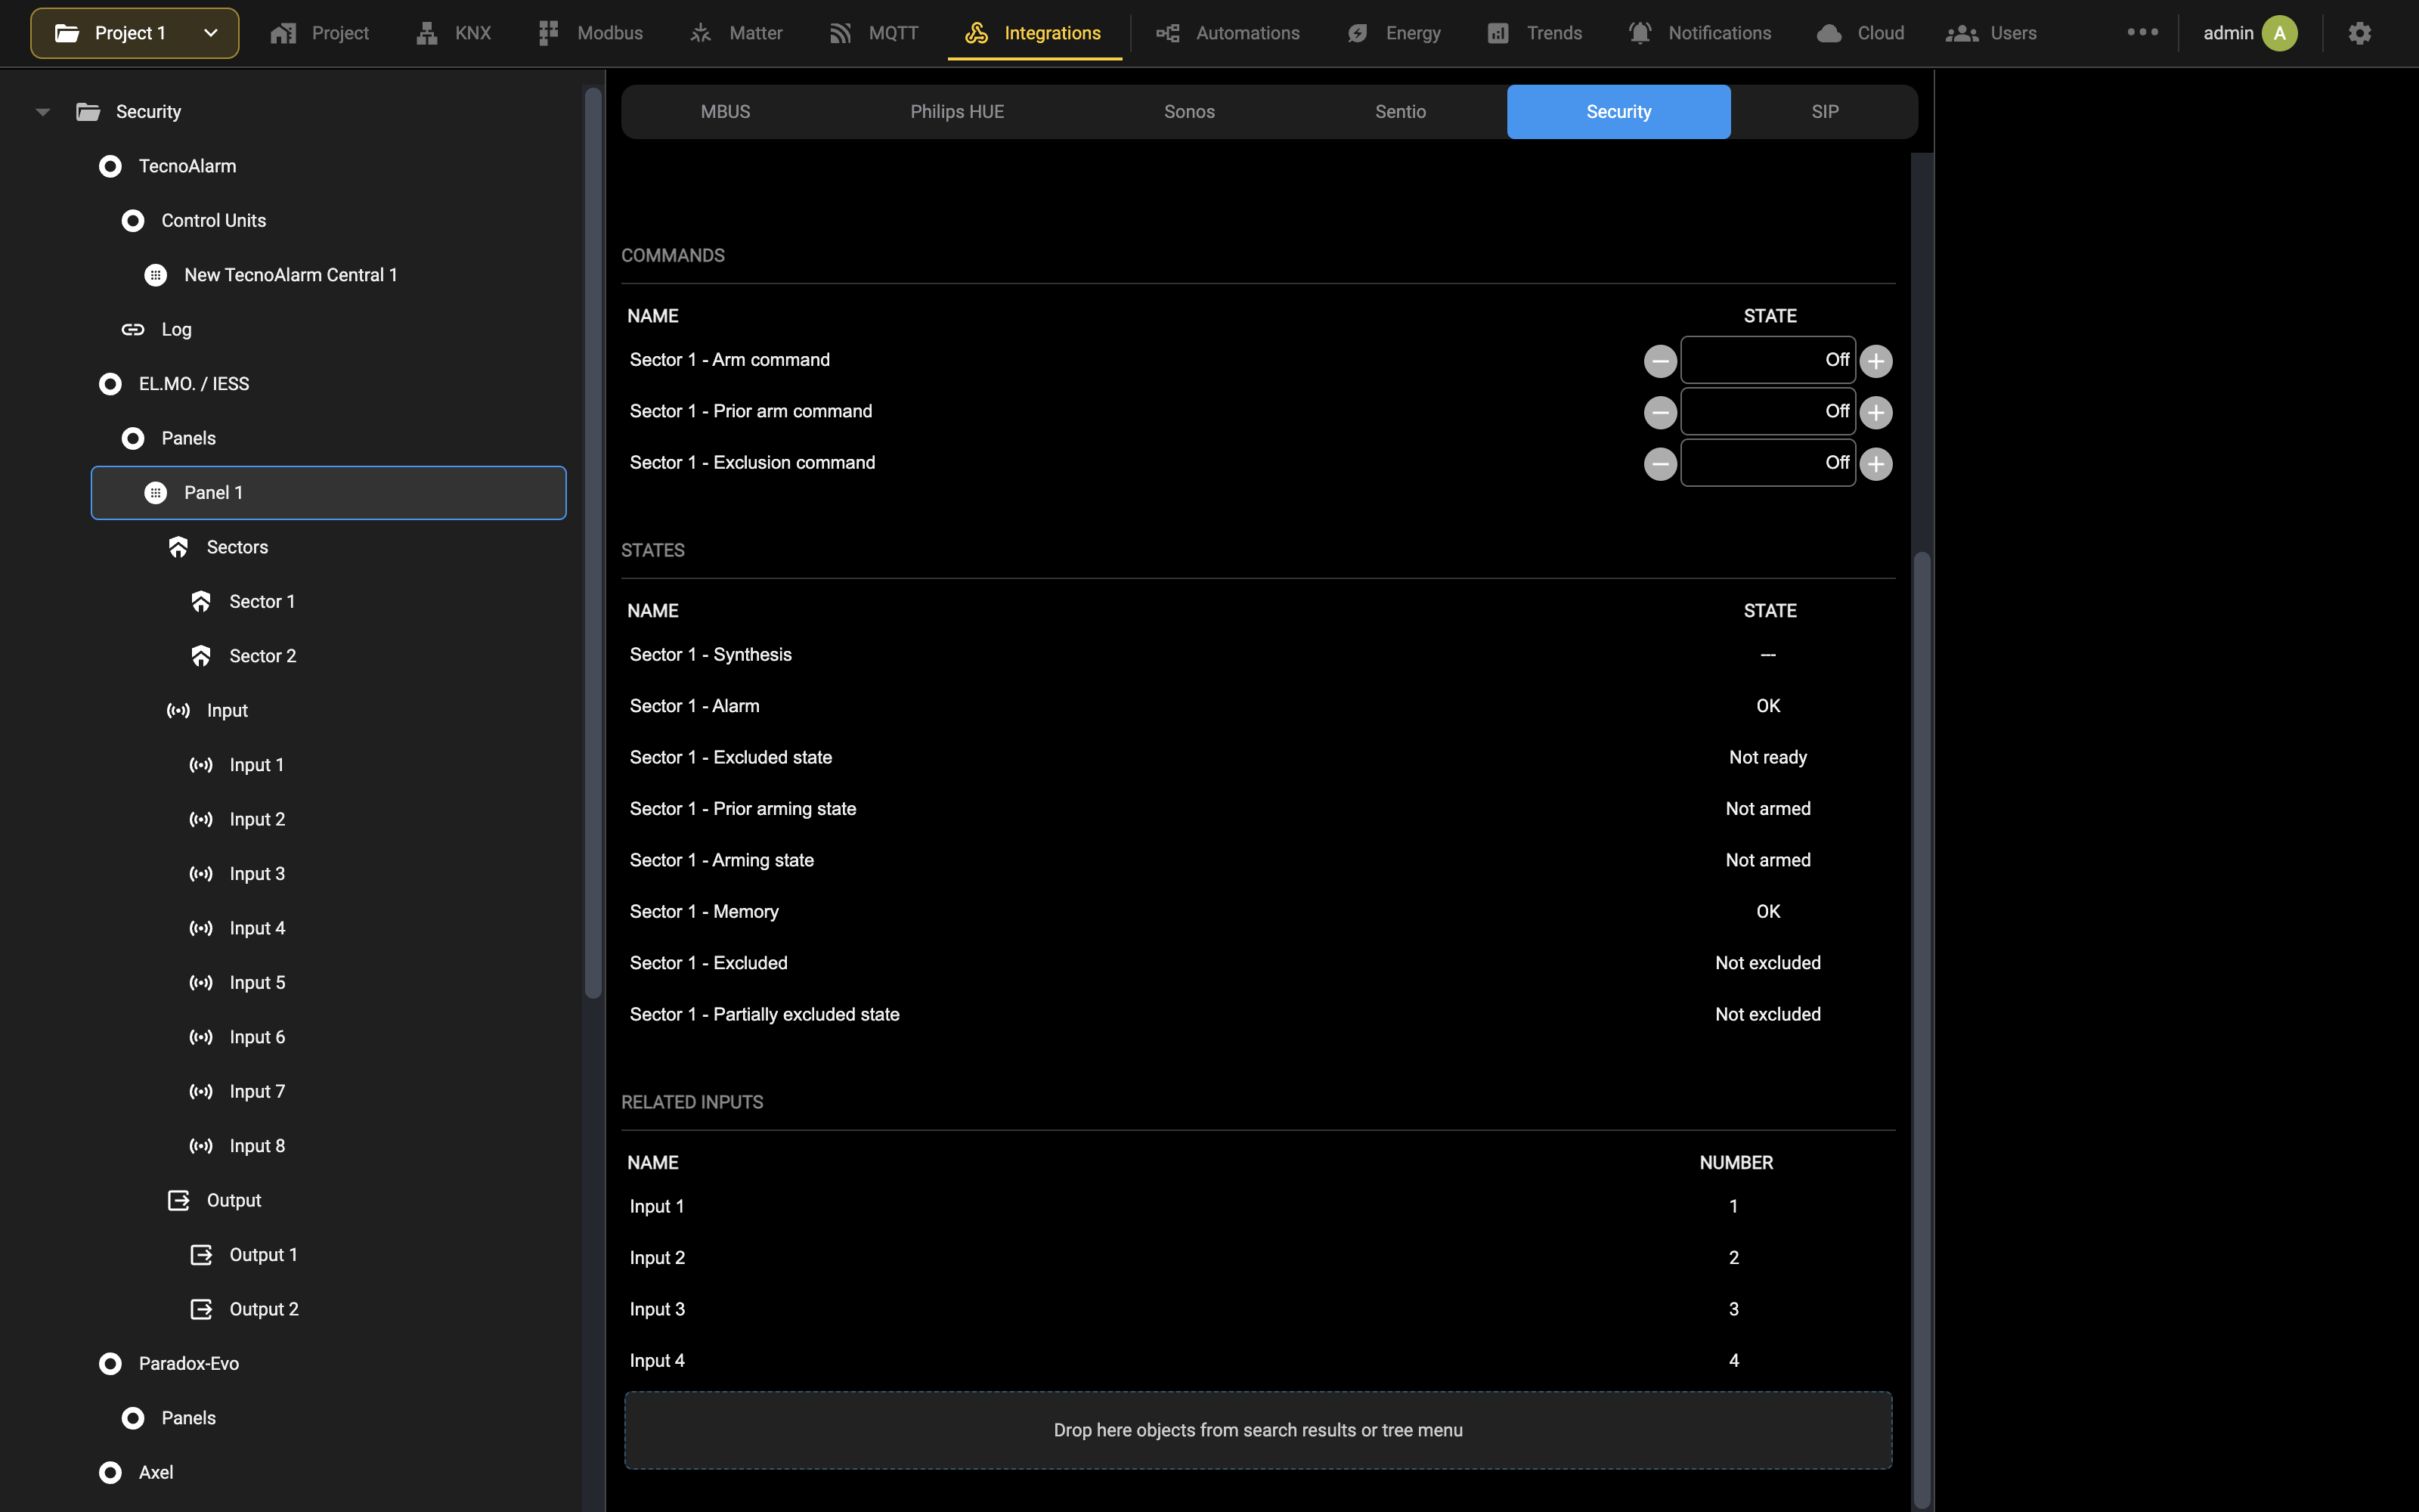Screen dimensions: 2419x1512
Task: Go to the Trends section
Action: point(1535,33)
